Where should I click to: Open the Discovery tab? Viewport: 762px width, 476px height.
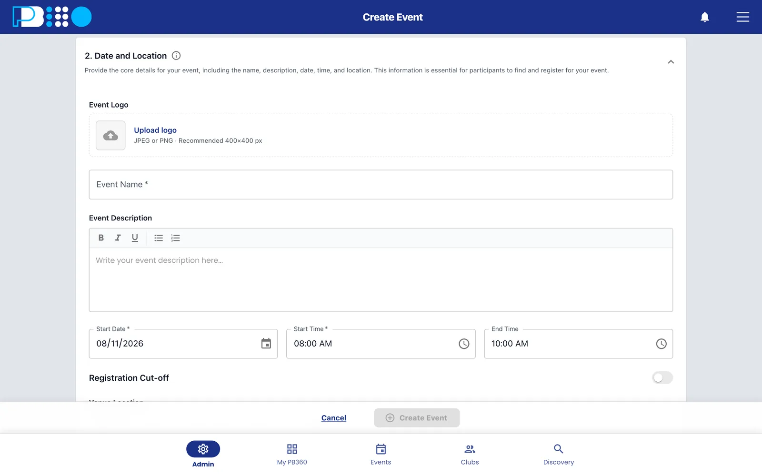click(559, 455)
